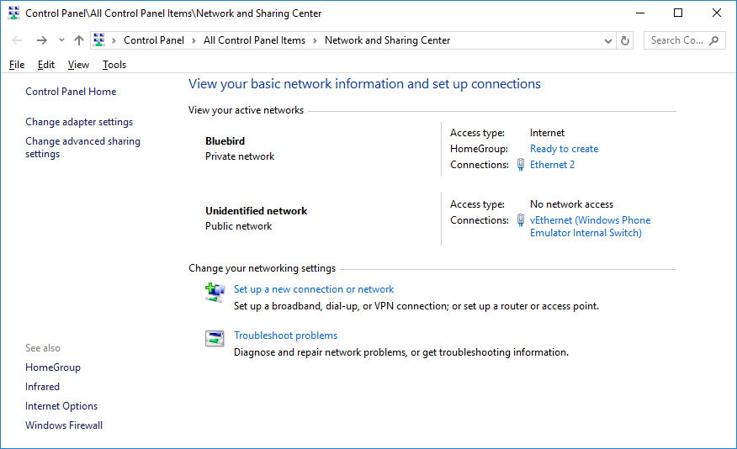Go up one level with Up arrow
Viewport: 737px width, 449px height.
click(79, 40)
